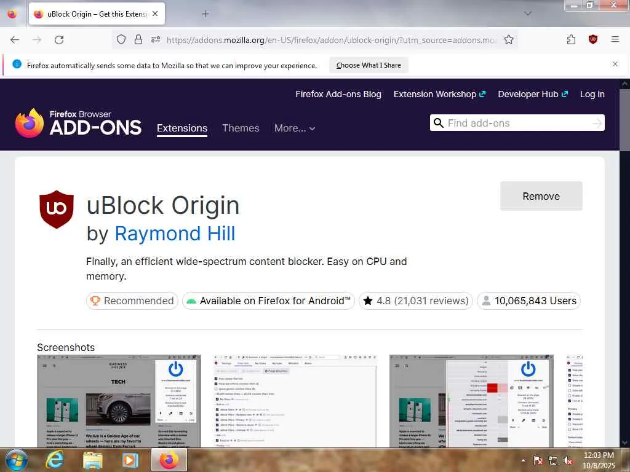Click the muted volume tray icon
630x472 pixels.
568,461
